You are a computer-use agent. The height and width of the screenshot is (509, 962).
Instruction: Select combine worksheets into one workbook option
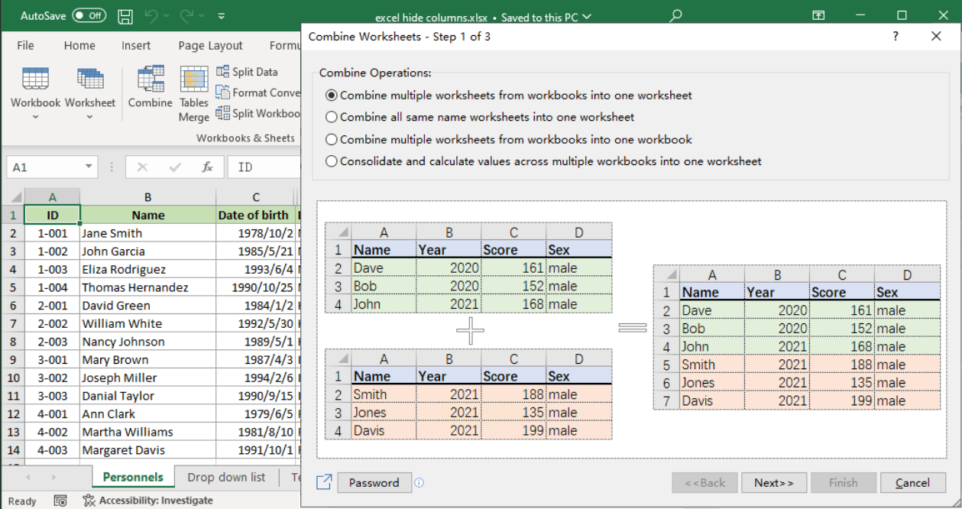332,140
